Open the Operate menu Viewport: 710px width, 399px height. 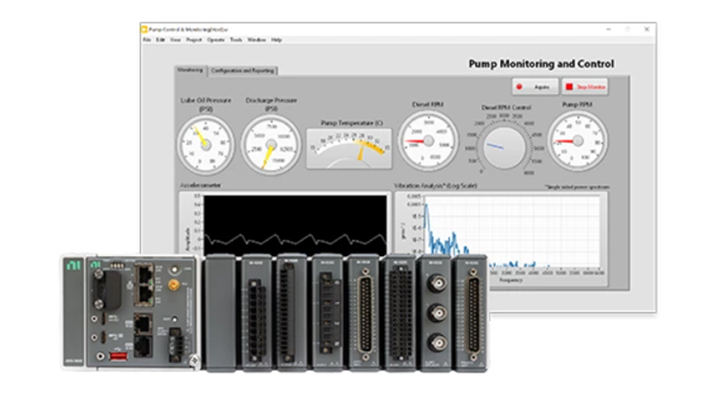[x=216, y=40]
